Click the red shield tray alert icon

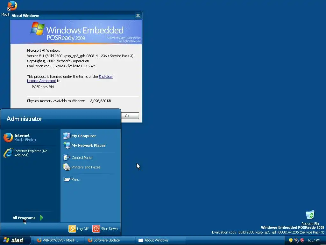point(302,240)
